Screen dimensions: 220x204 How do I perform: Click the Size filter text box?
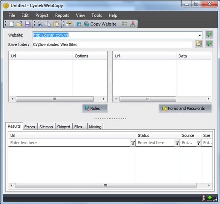pos(207,143)
